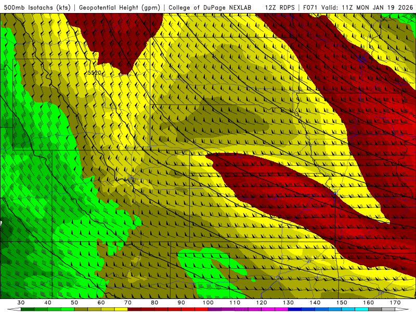Click the '100' legend value

coord(208,303)
